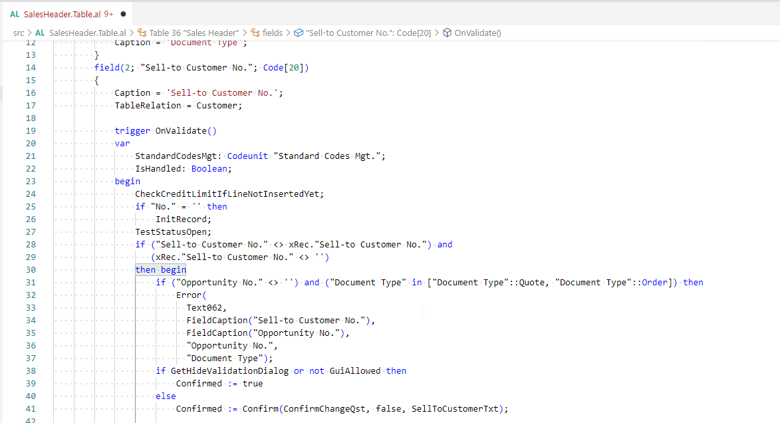Viewport: 780px width, 423px height.
Task: Click the AL file icon in the tab
Action: 15,15
